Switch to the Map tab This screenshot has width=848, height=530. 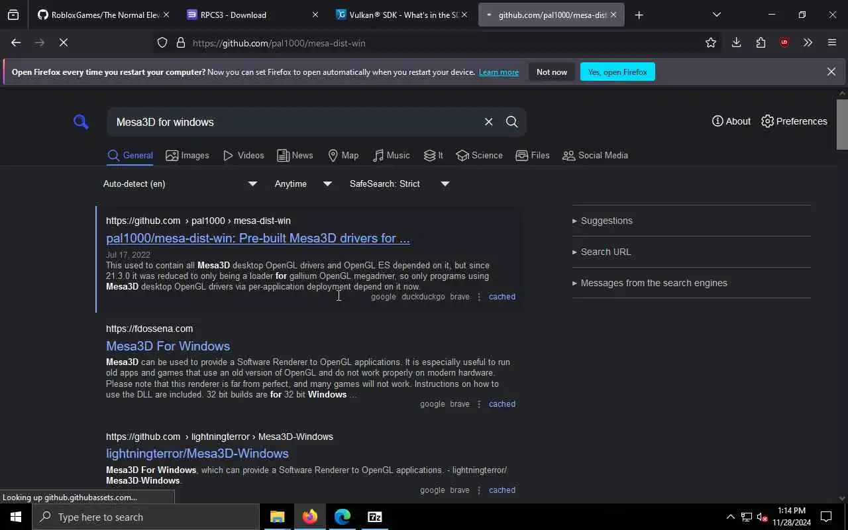point(343,156)
